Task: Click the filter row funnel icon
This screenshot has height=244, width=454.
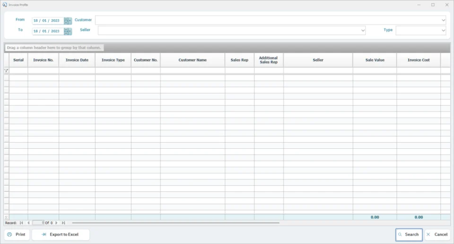Action: 6,71
